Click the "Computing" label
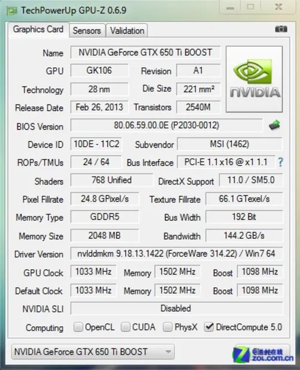The width and height of the screenshot is (300, 370). click(44, 328)
